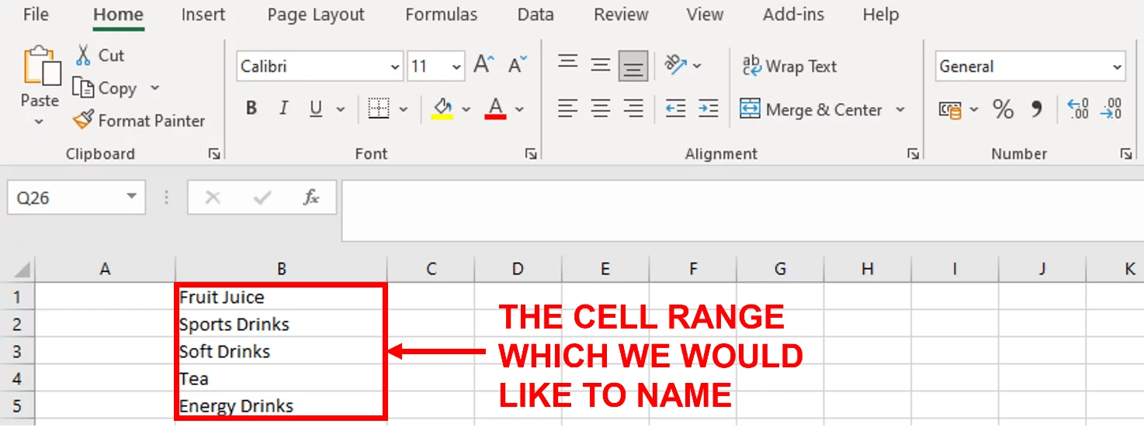Apply Percent Style format
This screenshot has height=434, width=1144.
click(1003, 109)
